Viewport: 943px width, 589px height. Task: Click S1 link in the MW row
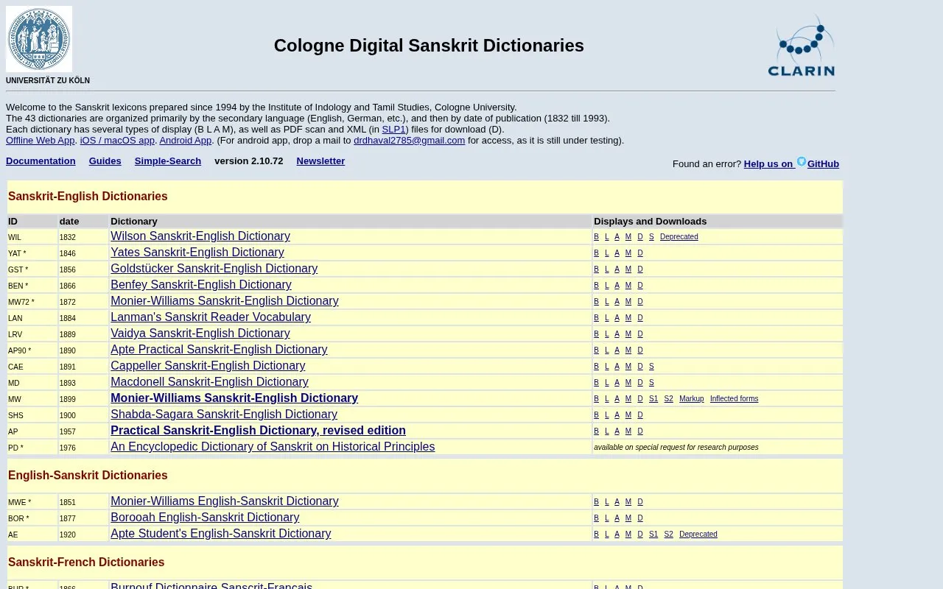pos(653,399)
